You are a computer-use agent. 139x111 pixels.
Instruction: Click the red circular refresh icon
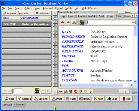point(76,91)
